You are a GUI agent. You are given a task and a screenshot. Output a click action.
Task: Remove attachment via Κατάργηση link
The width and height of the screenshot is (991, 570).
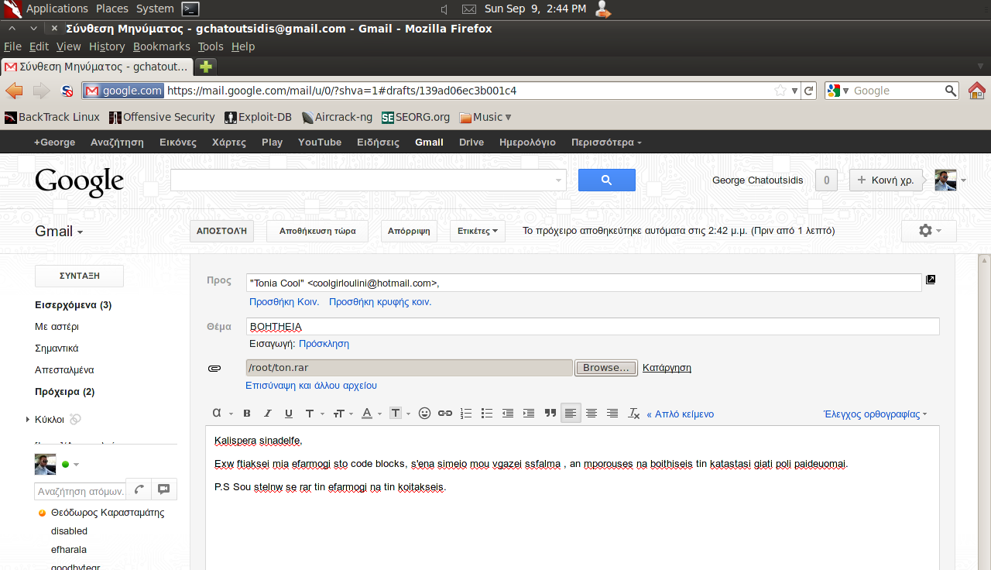click(667, 368)
